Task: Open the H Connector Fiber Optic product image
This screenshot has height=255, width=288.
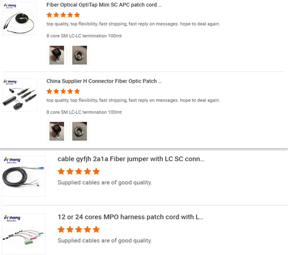Action: click(x=20, y=95)
